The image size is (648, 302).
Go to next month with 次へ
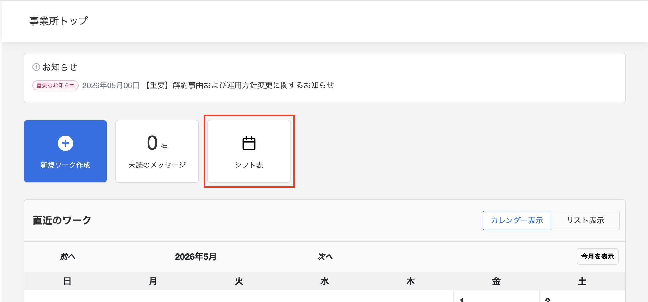[x=325, y=257]
